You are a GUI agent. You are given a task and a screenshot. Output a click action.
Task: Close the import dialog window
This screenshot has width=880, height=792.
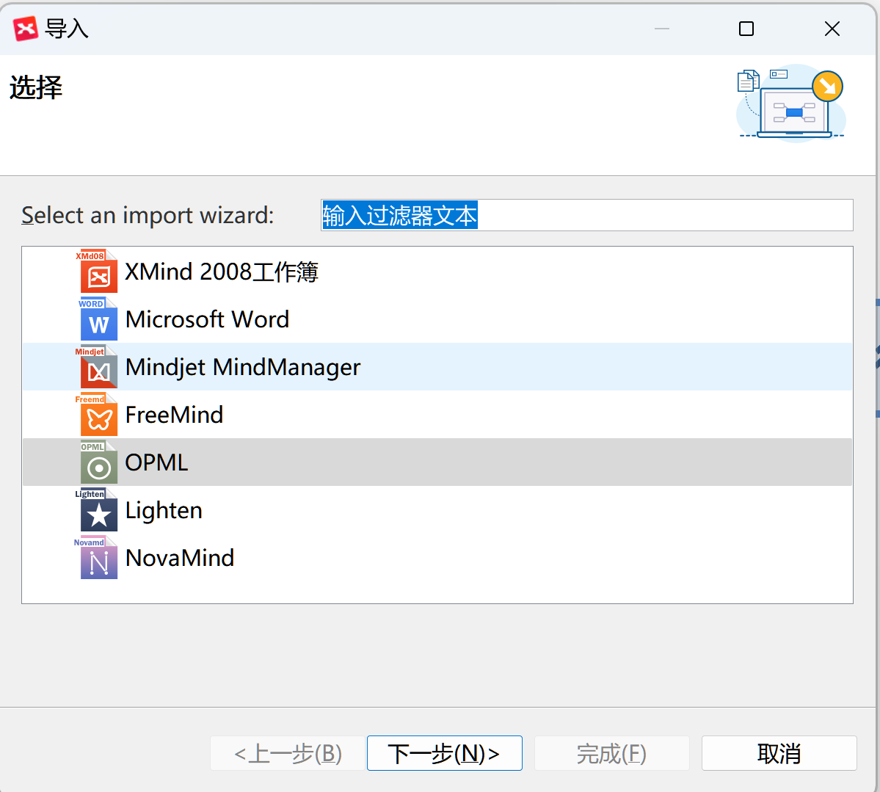tap(832, 29)
